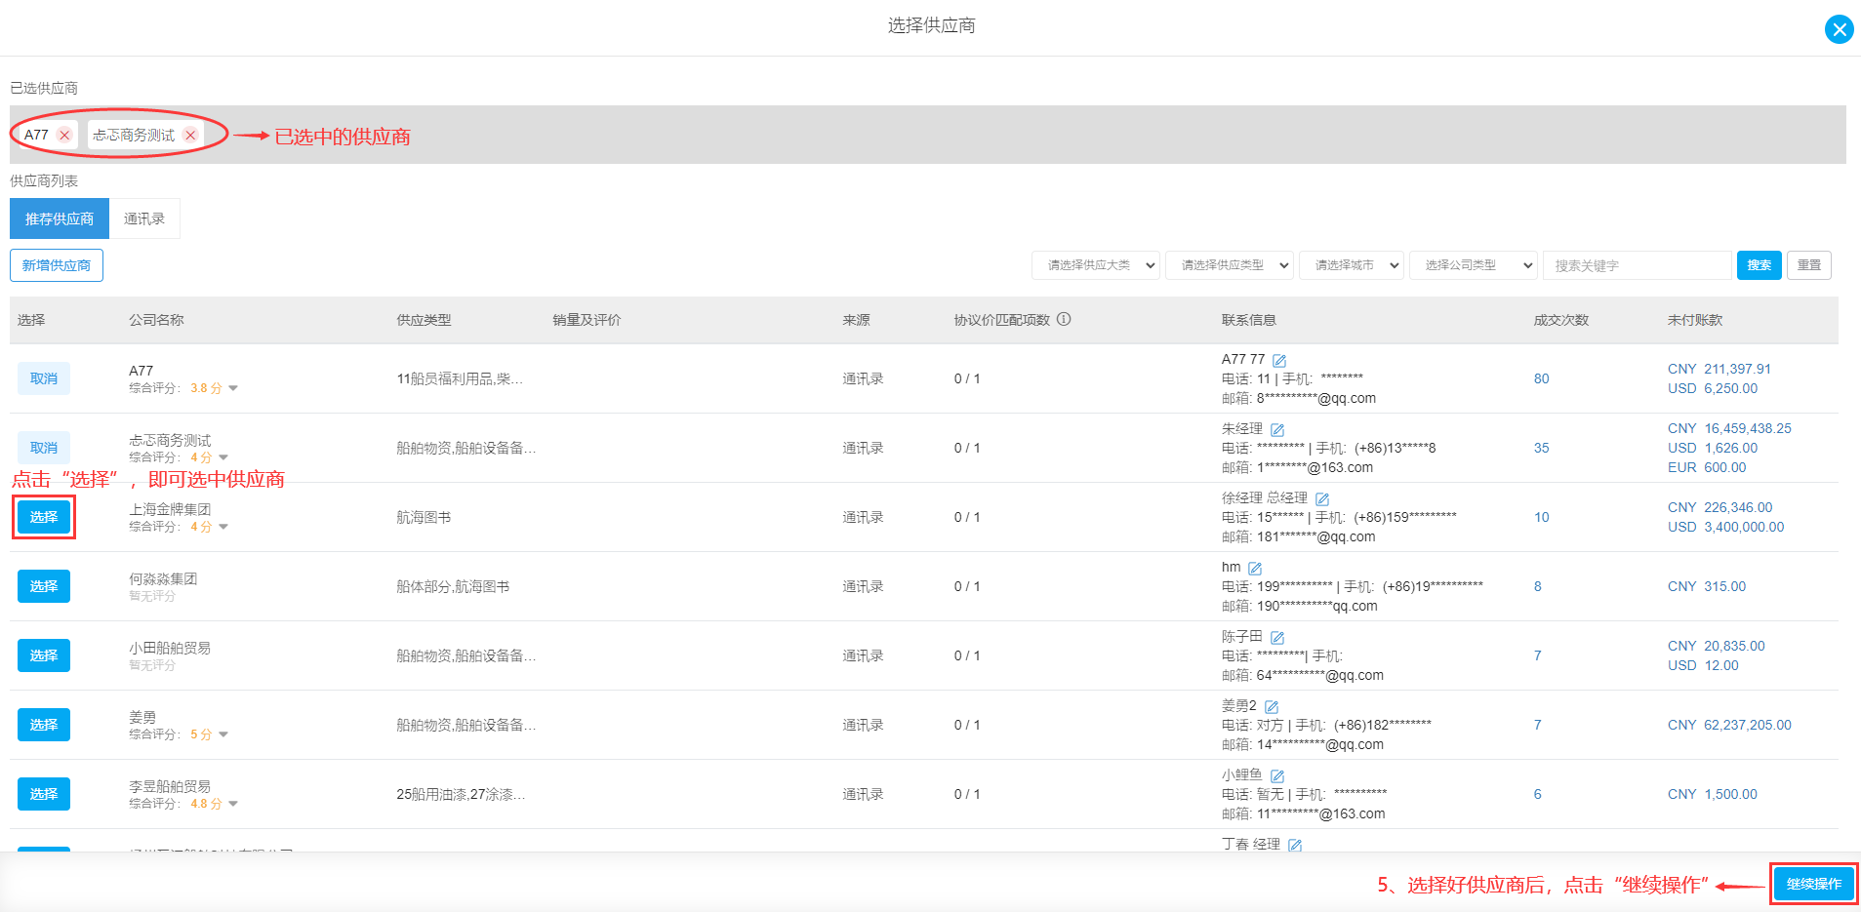
Task: Open 何淼淼集团 transaction count 8
Action: [x=1538, y=586]
